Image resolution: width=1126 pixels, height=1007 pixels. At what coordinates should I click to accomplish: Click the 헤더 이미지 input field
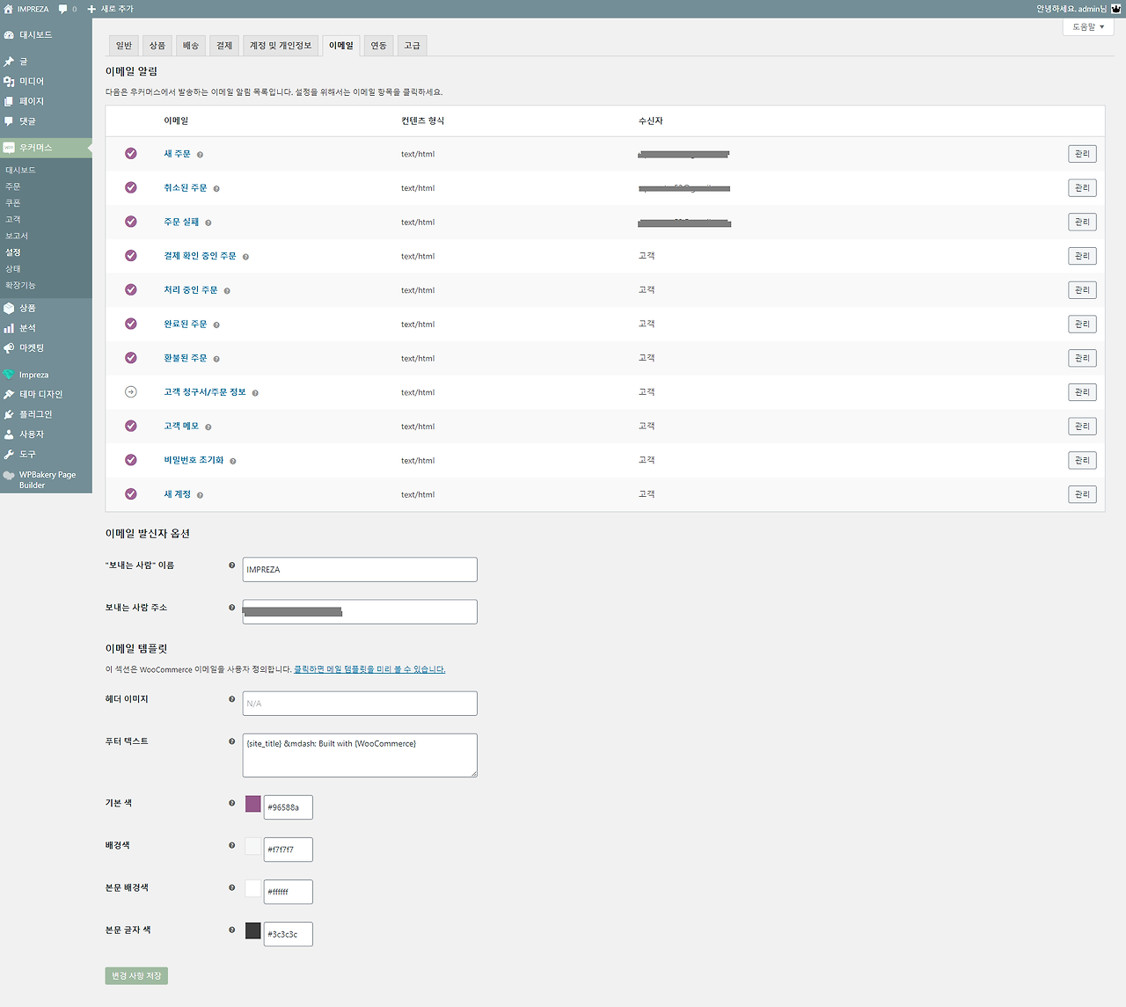pyautogui.click(x=359, y=703)
